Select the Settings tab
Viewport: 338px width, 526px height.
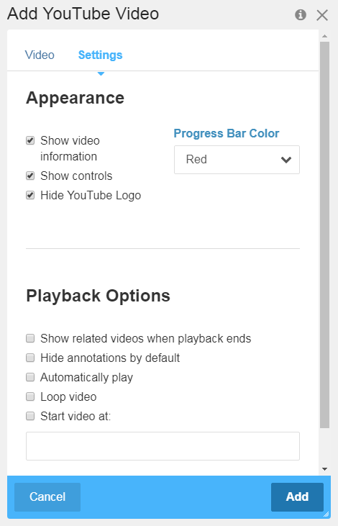coord(100,55)
